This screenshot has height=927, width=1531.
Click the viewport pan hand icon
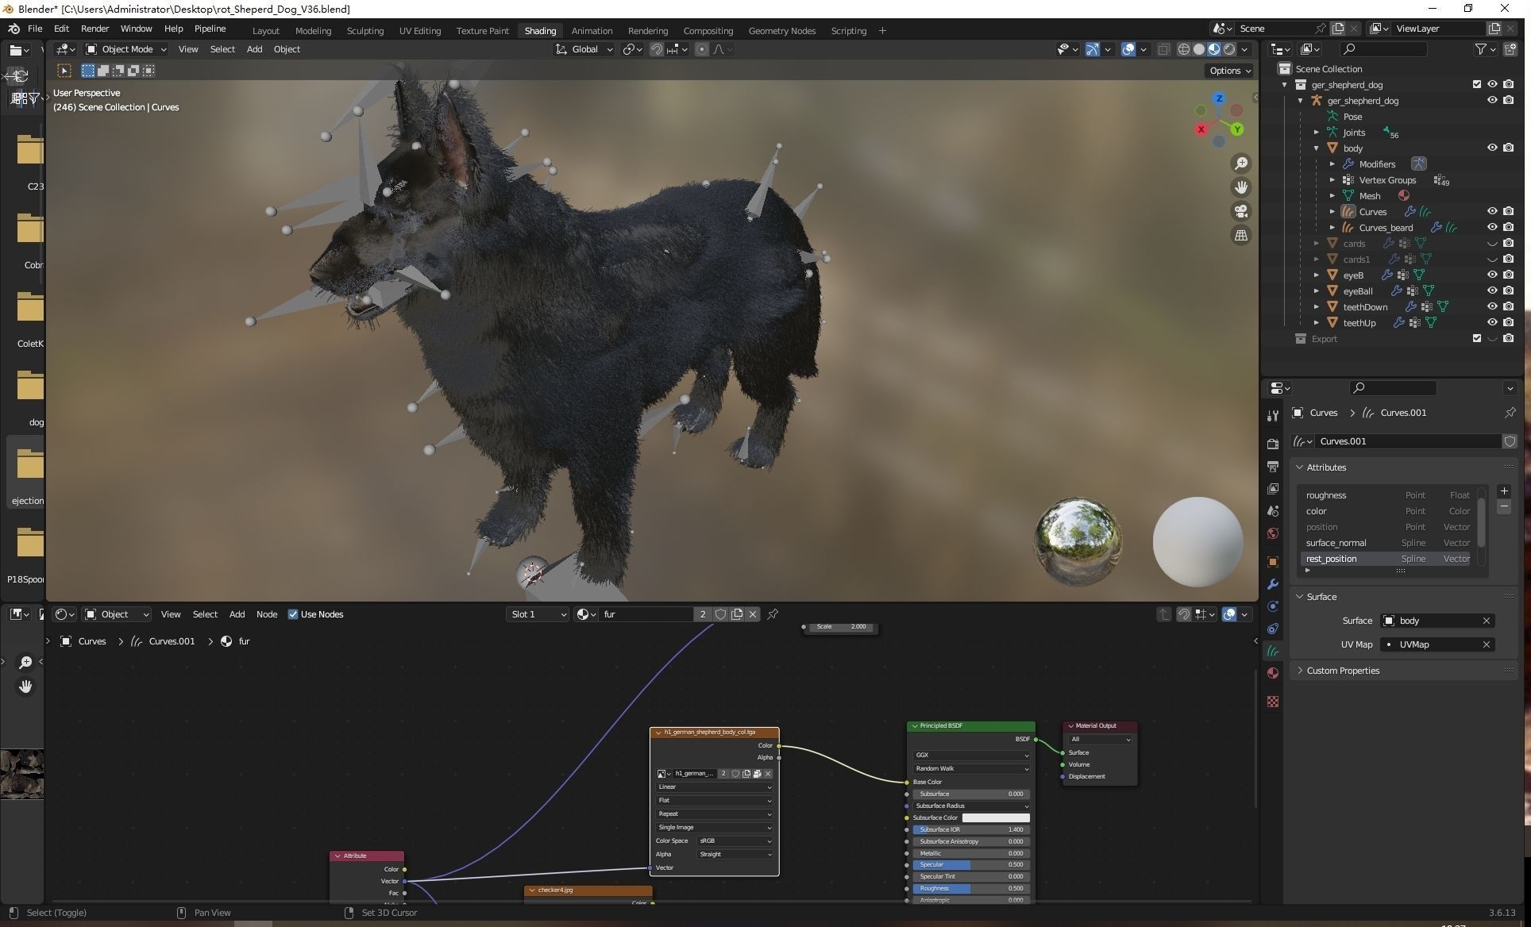click(1240, 187)
